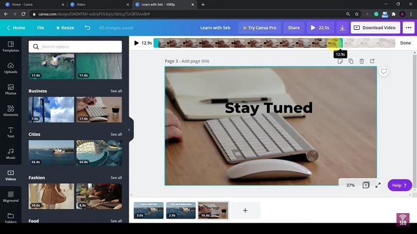Click the Help button

[400, 185]
